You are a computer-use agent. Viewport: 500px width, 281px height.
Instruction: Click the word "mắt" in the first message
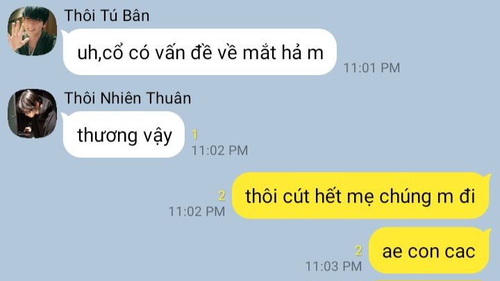(x=259, y=52)
